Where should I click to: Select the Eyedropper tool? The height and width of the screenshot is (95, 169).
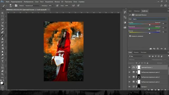(2, 29)
